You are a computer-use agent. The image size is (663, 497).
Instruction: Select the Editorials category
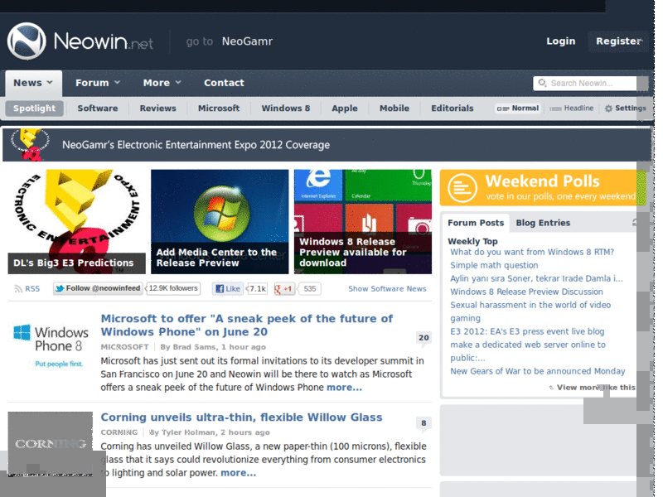pyautogui.click(x=452, y=109)
